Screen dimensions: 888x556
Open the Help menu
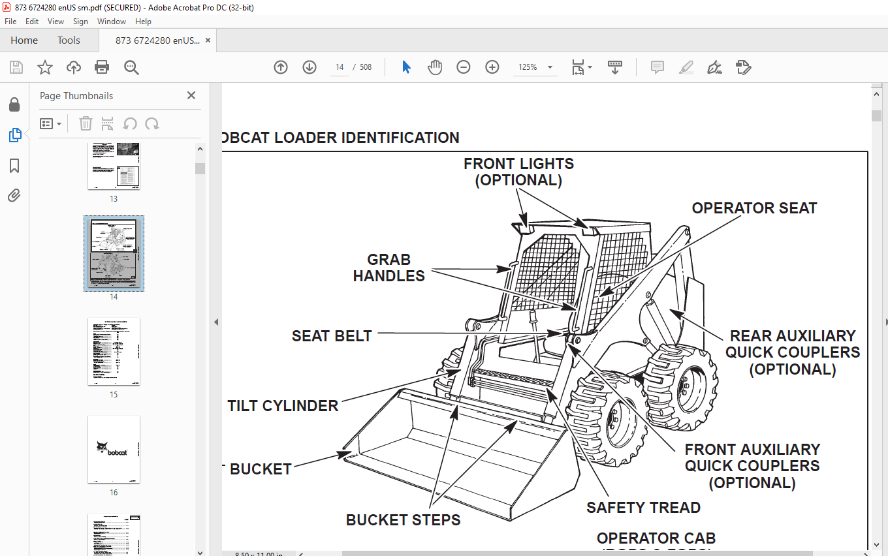click(x=143, y=22)
